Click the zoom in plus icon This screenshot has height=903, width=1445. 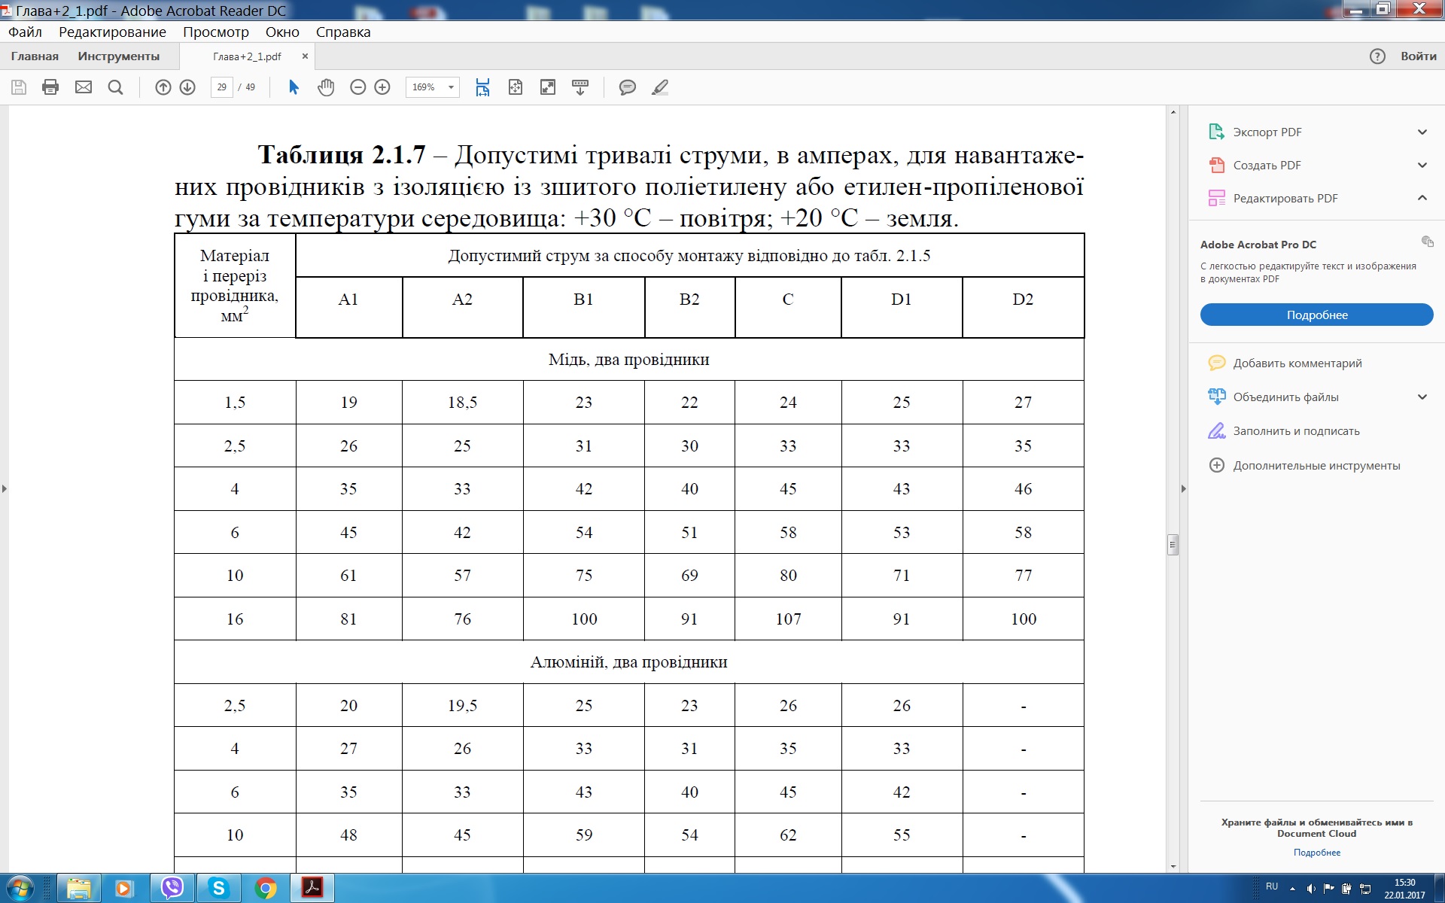382,87
